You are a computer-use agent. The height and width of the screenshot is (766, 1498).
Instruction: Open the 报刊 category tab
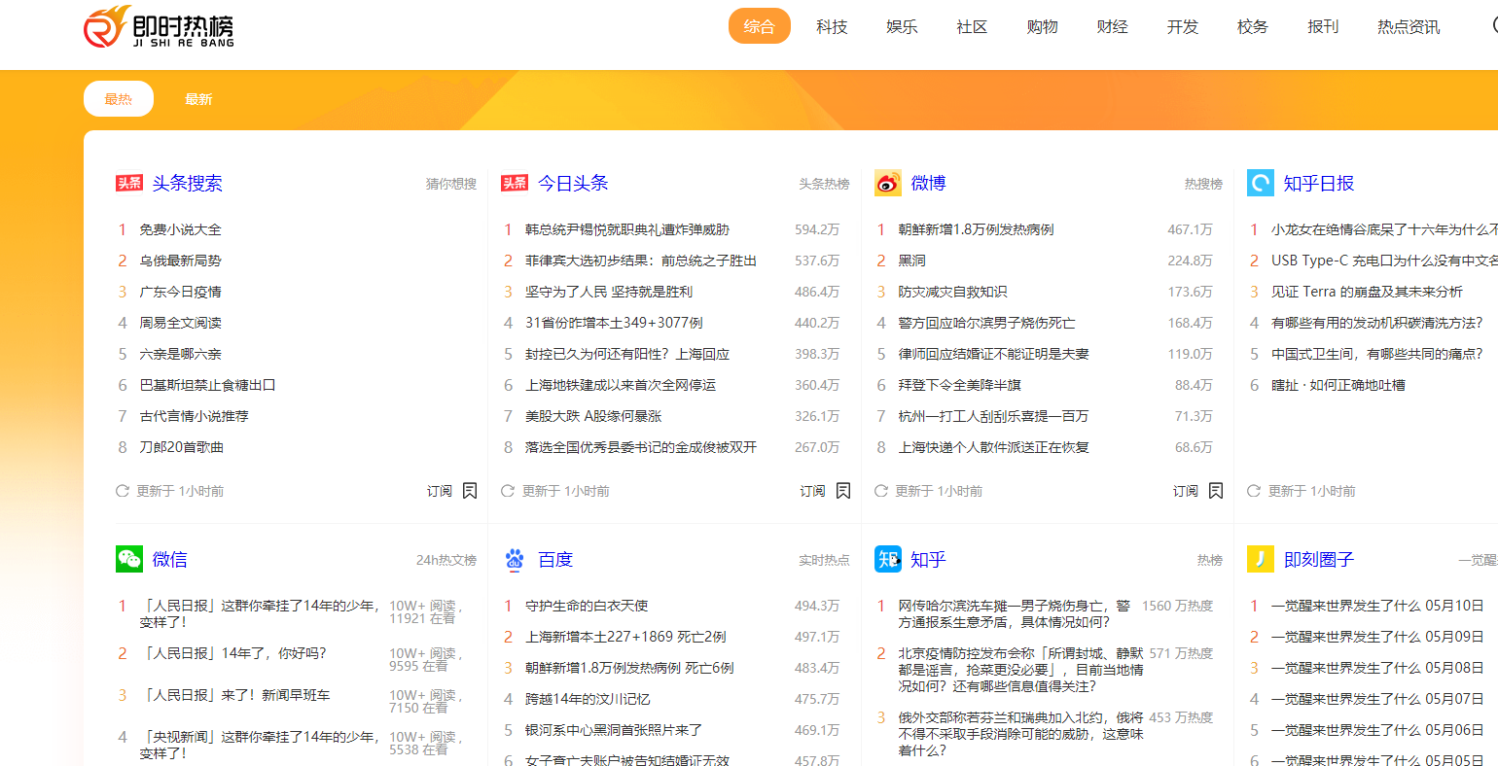pos(1323,27)
